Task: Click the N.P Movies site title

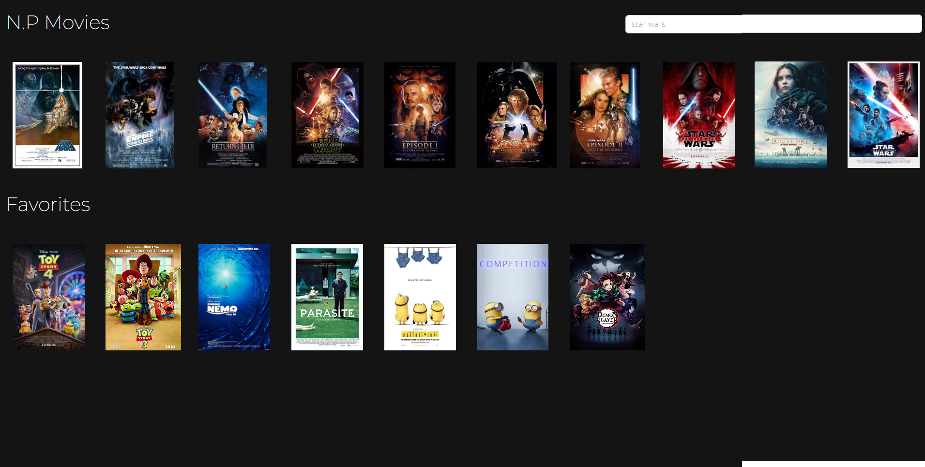Action: pos(58,22)
